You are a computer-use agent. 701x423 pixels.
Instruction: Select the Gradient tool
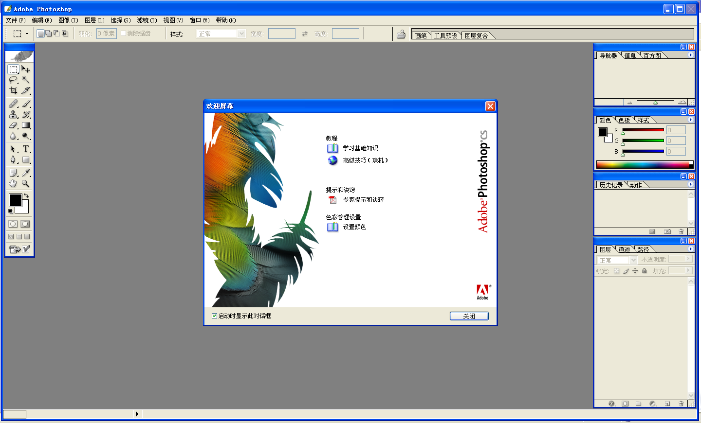click(x=26, y=125)
